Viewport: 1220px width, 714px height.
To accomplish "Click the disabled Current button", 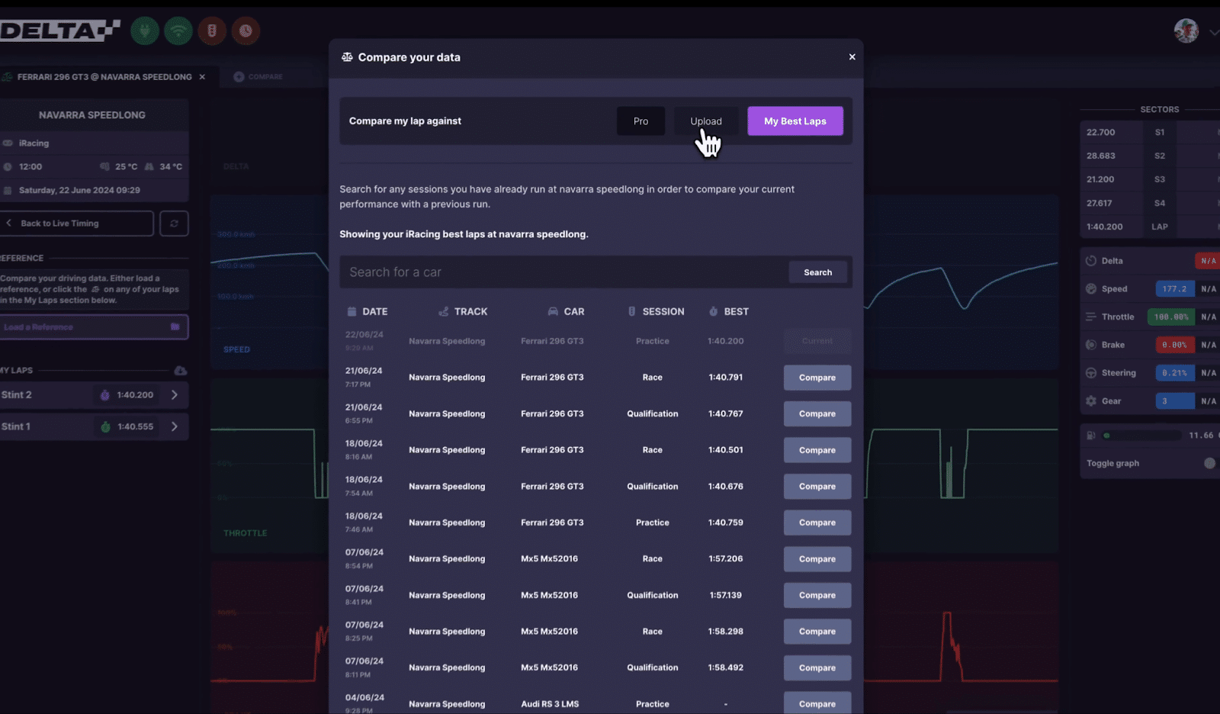I will 817,341.
